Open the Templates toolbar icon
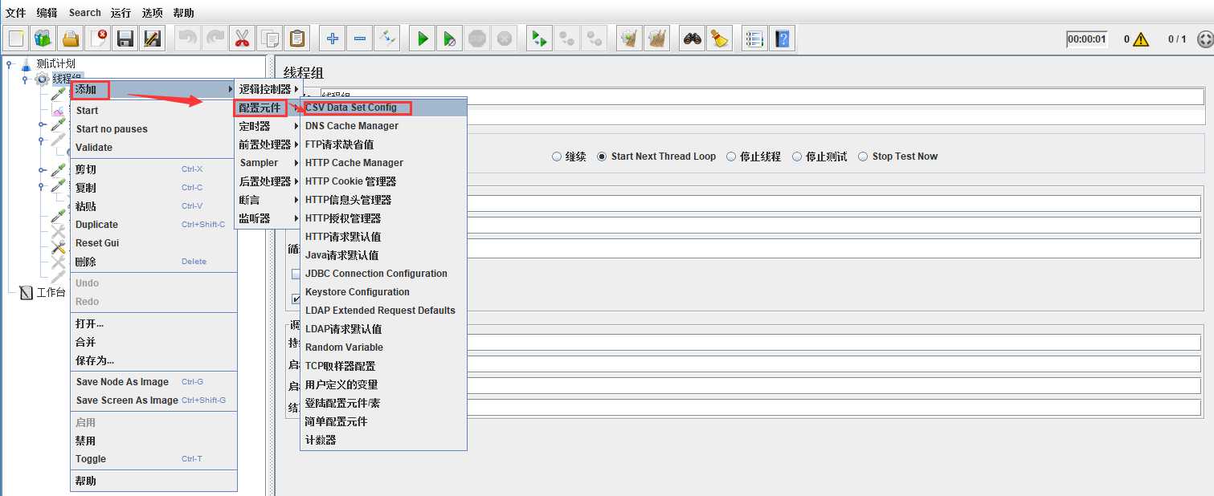1214x496 pixels. (x=43, y=38)
